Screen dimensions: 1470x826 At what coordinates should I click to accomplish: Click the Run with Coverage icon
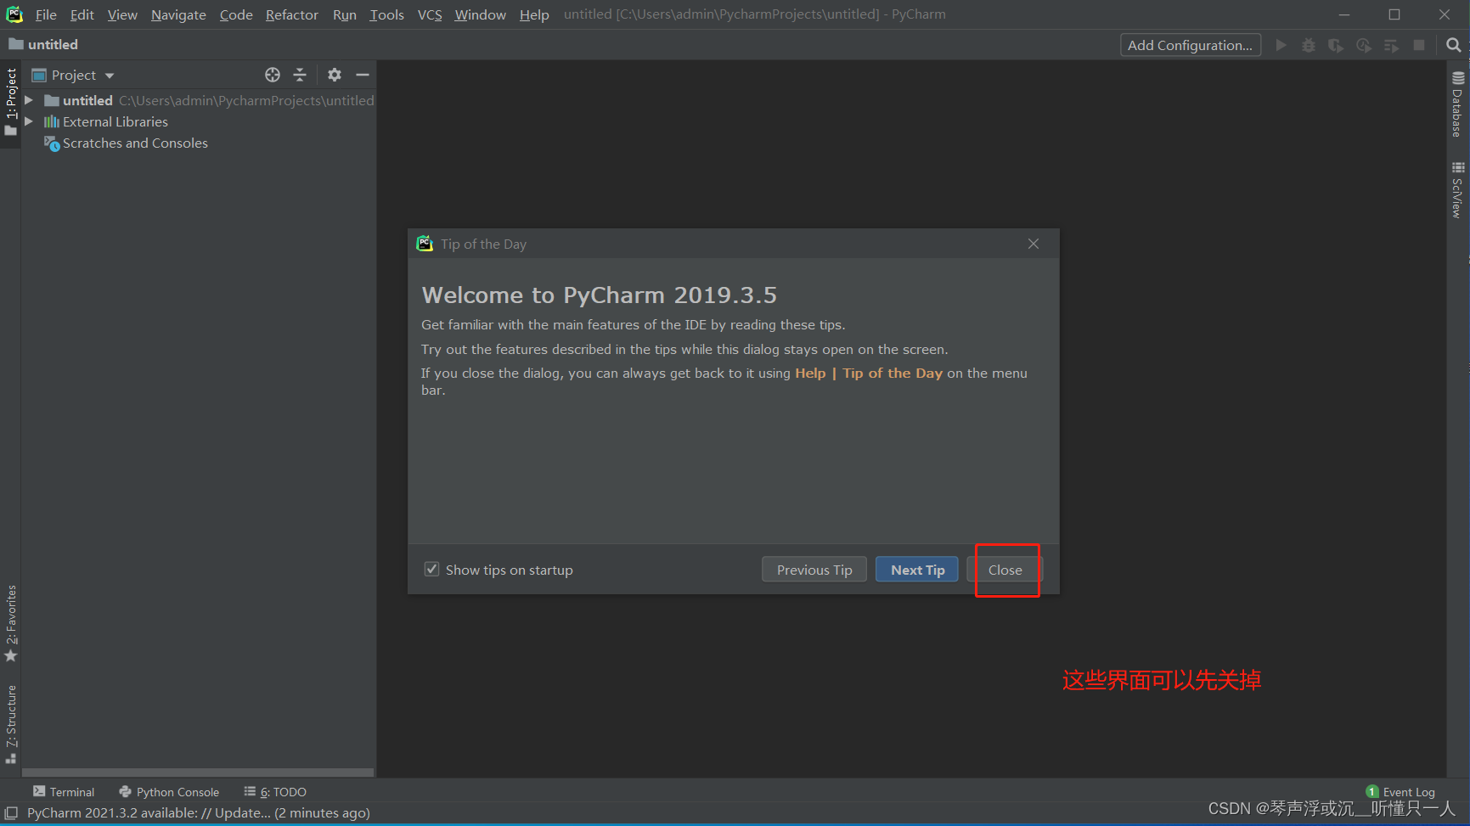[1336, 45]
